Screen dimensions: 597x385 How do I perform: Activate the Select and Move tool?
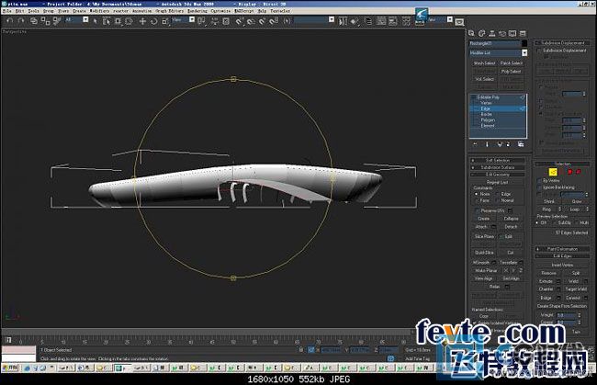[142, 21]
